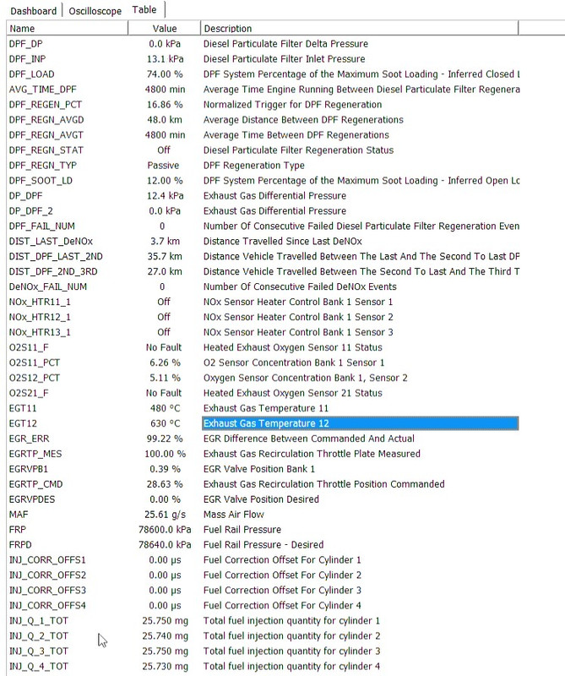This screenshot has width=565, height=676.
Task: Click the FRP value 78600.0 kPa
Action: point(165,530)
